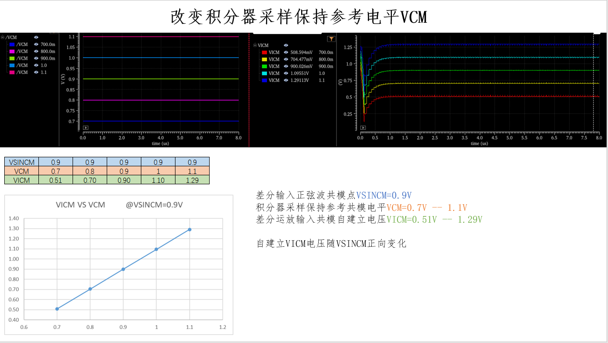The width and height of the screenshot is (608, 343).
Task: Click red swatch of VICM 508.594mV
Action: [264, 52]
